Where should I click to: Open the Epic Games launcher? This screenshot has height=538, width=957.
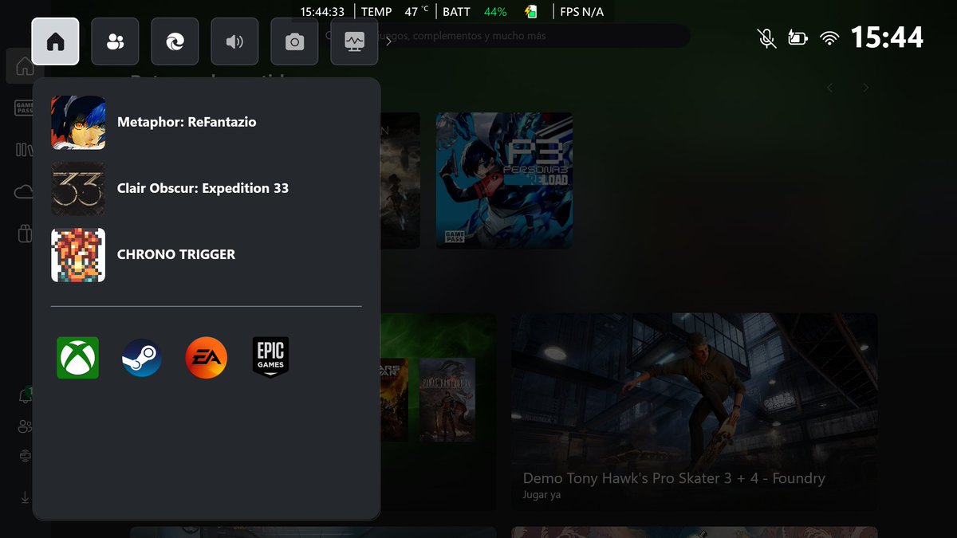coord(270,358)
